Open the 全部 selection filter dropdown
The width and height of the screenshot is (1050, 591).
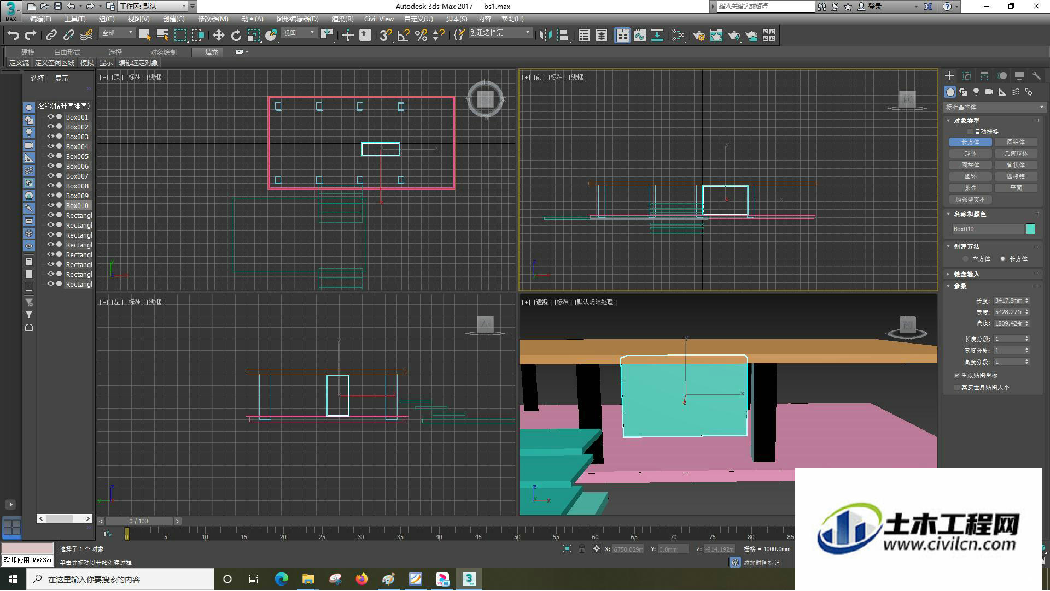point(117,33)
